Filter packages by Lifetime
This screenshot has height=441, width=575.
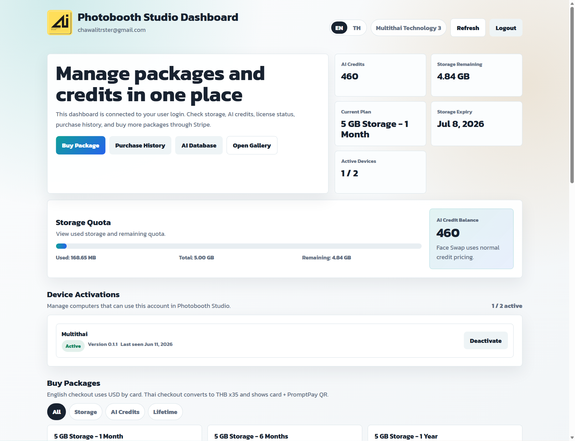pyautogui.click(x=165, y=412)
